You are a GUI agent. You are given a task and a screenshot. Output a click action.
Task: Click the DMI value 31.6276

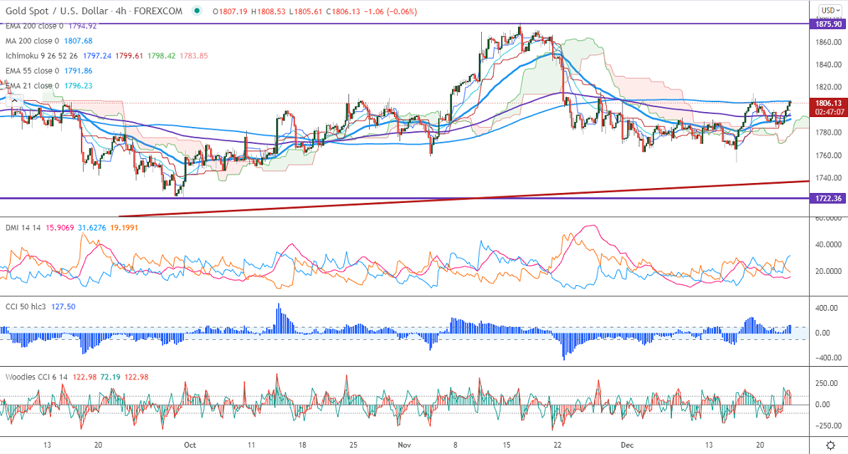tap(92, 228)
